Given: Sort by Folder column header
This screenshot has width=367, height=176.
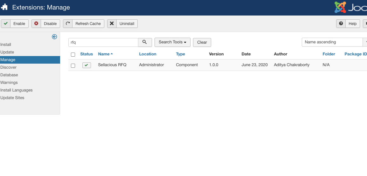Looking at the screenshot, I should pos(329,54).
